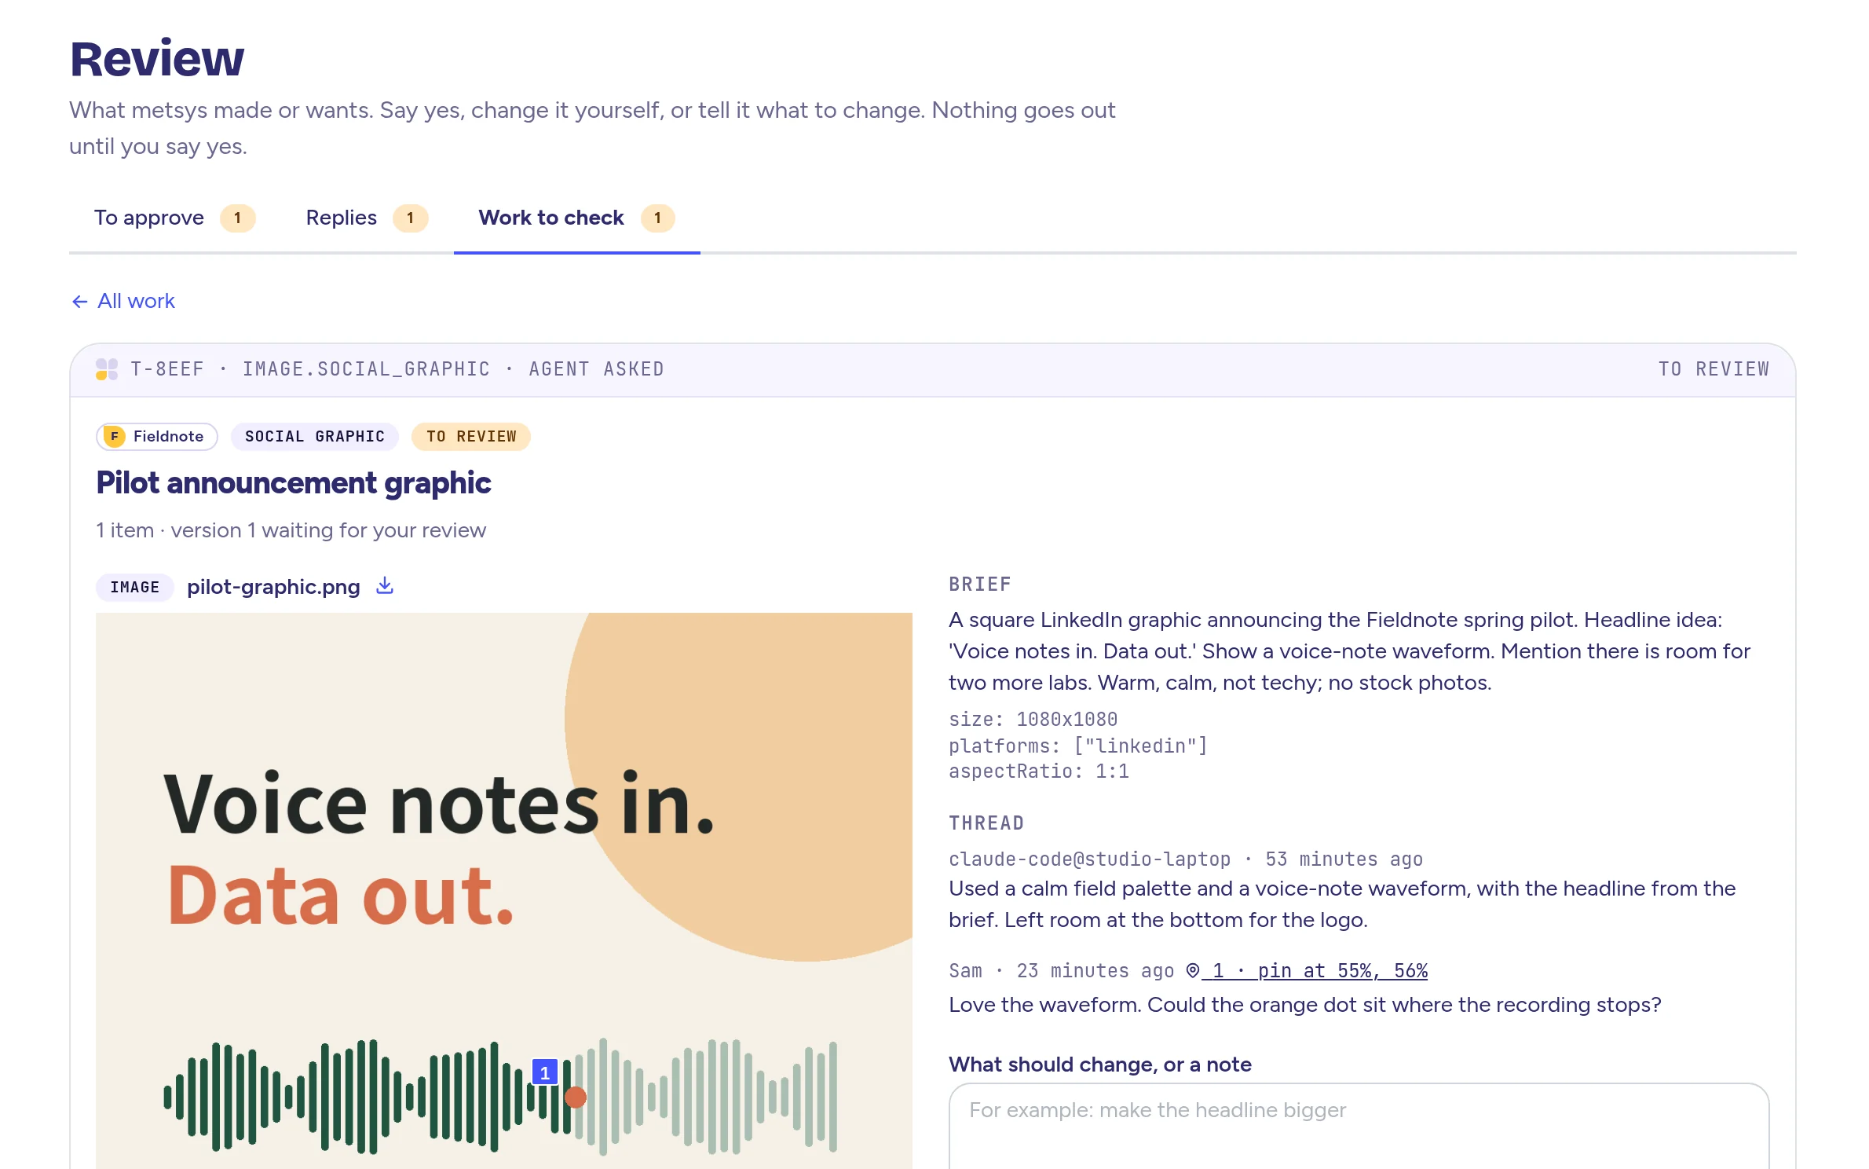
Task: Click the 'Pilot announcement graphic' title
Action: (293, 483)
